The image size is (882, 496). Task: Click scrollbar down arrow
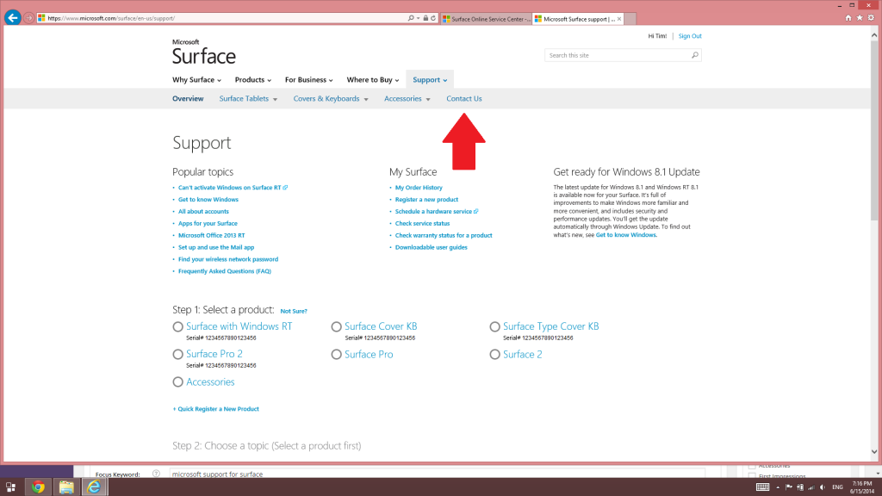[874, 451]
